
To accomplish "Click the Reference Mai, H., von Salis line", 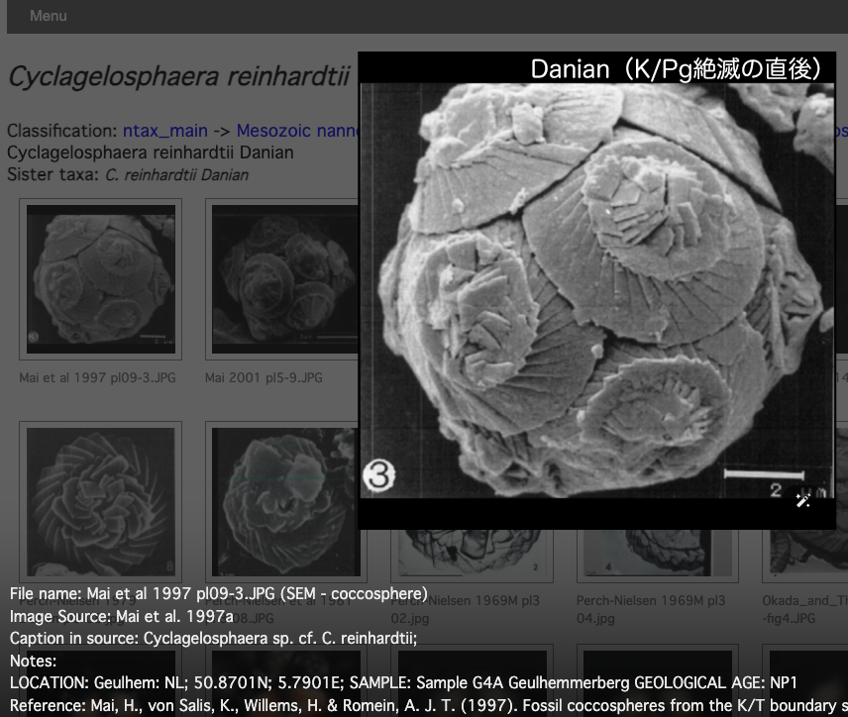I will (428, 706).
